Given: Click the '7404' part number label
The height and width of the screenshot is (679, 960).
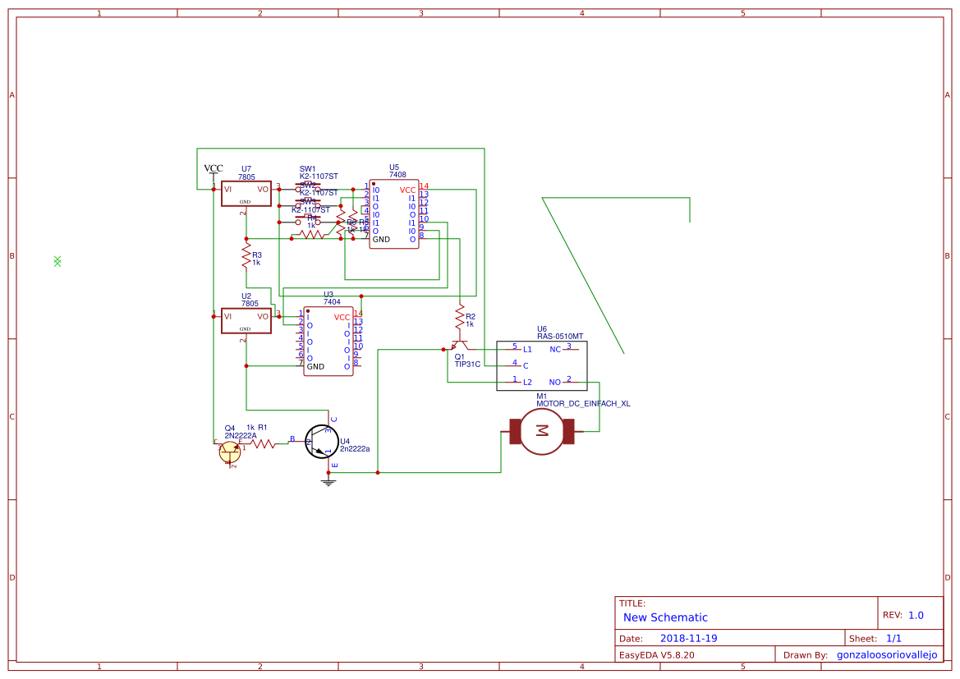Looking at the screenshot, I should pyautogui.click(x=332, y=302).
